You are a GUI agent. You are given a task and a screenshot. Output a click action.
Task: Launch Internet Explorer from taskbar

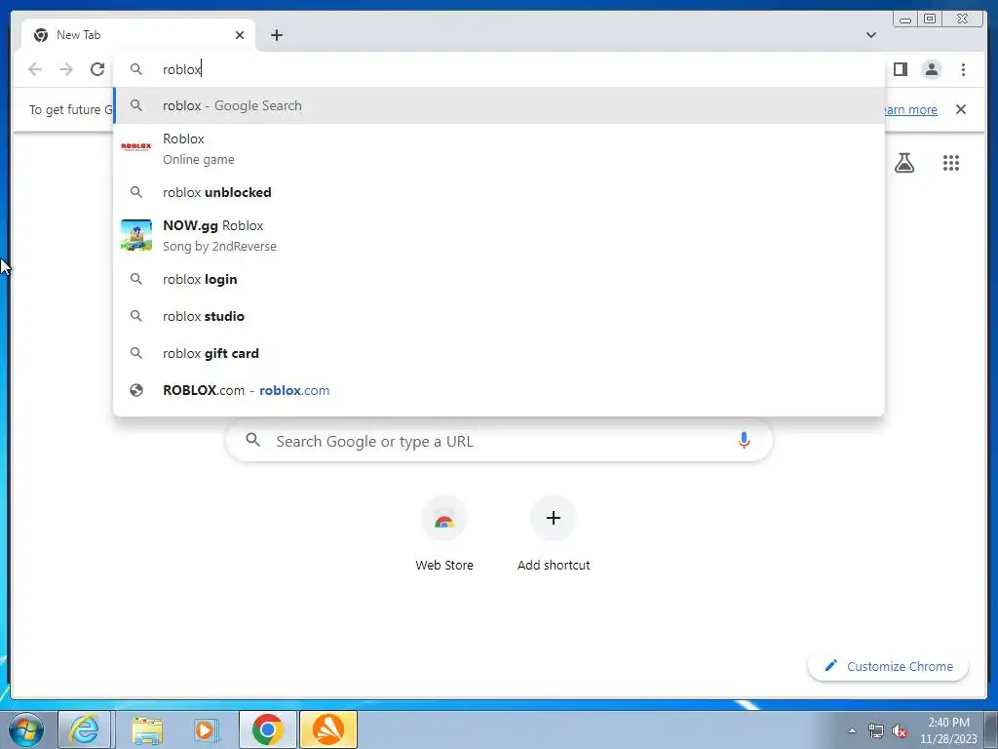pos(85,729)
